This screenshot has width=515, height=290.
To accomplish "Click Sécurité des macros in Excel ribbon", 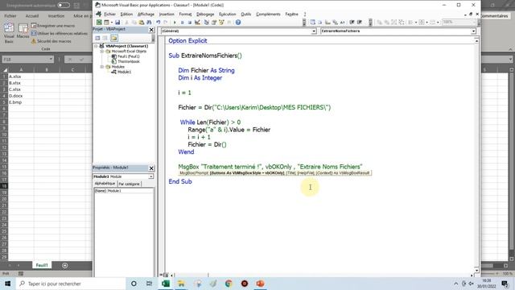I will 51,41.
